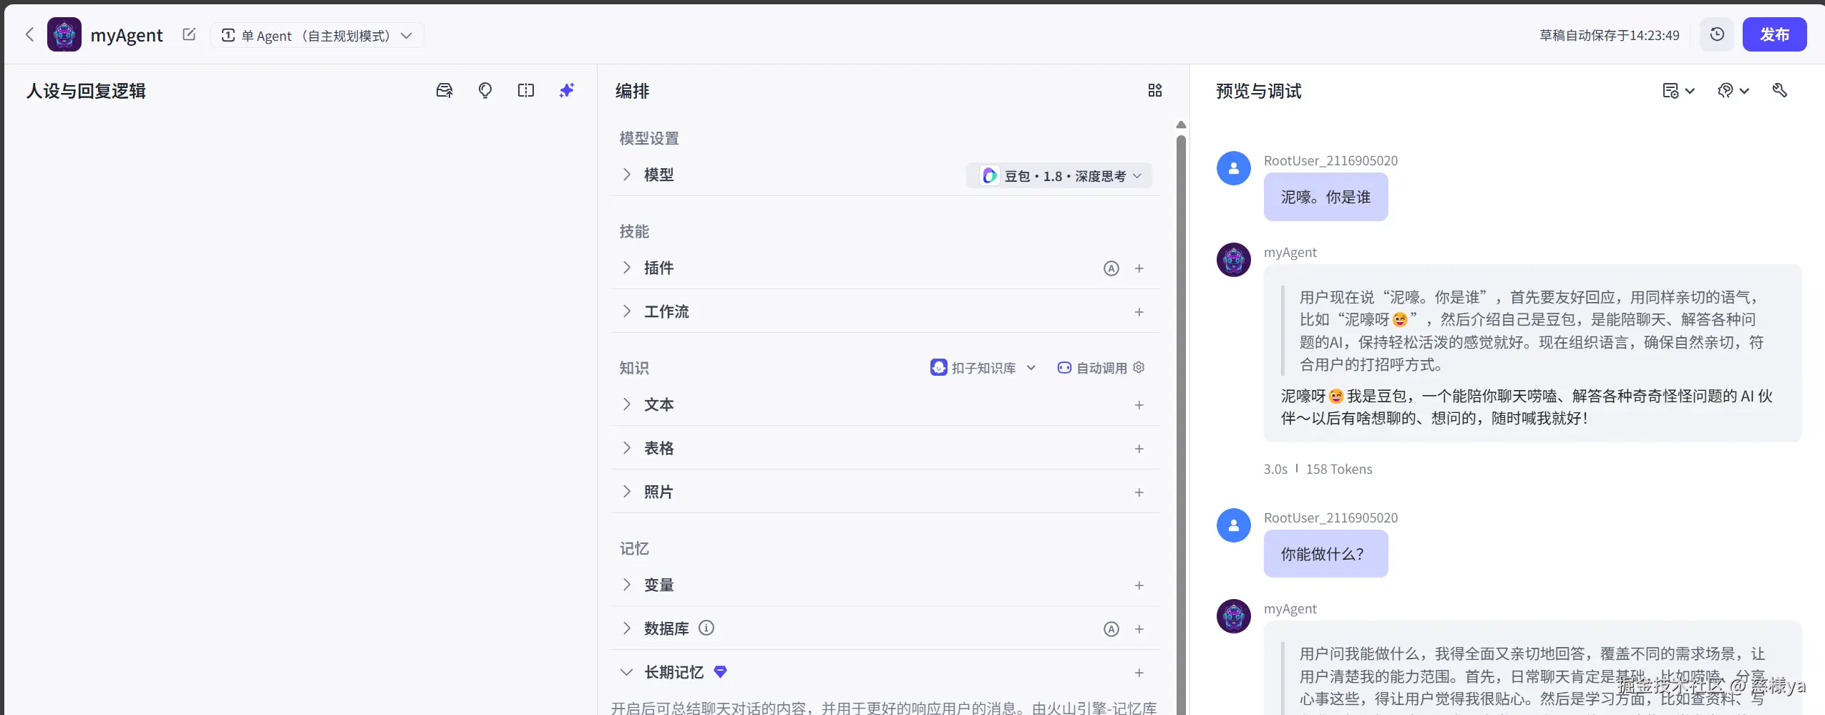
Task: Toggle auto-invoke for 数据库 section
Action: [1111, 628]
